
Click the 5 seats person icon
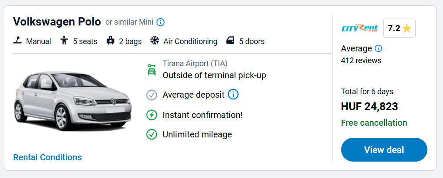[x=65, y=41]
